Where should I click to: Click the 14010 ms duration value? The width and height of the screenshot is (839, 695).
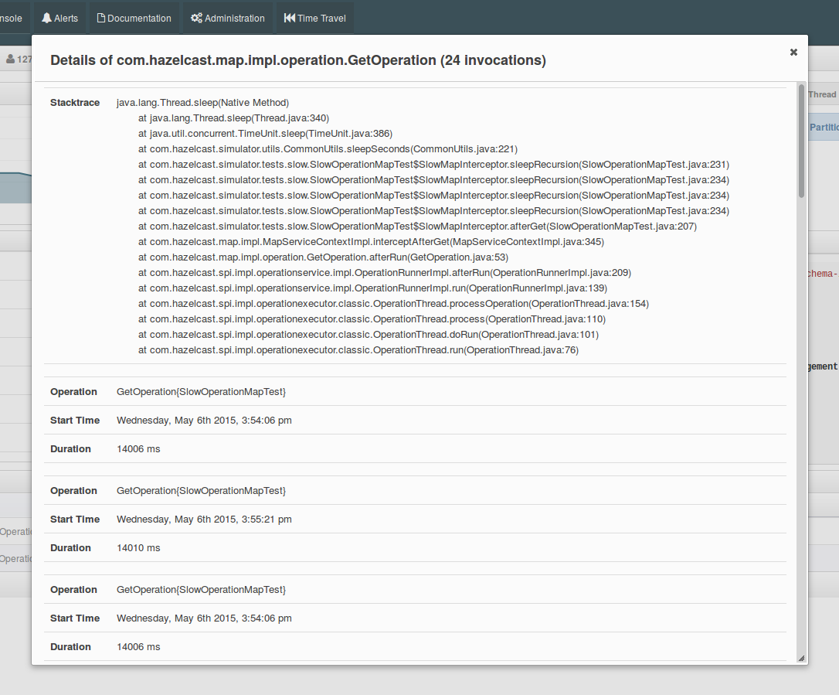pyautogui.click(x=138, y=548)
